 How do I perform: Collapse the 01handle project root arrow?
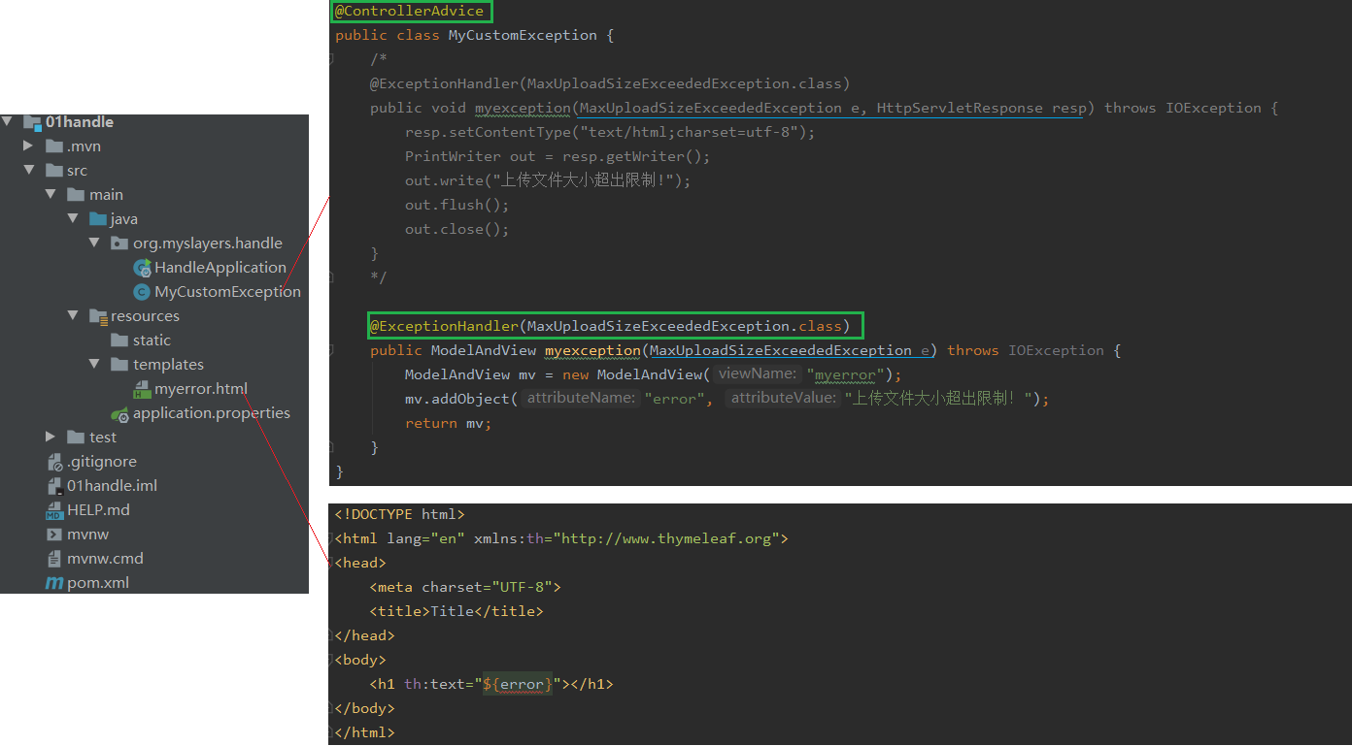click(x=8, y=122)
